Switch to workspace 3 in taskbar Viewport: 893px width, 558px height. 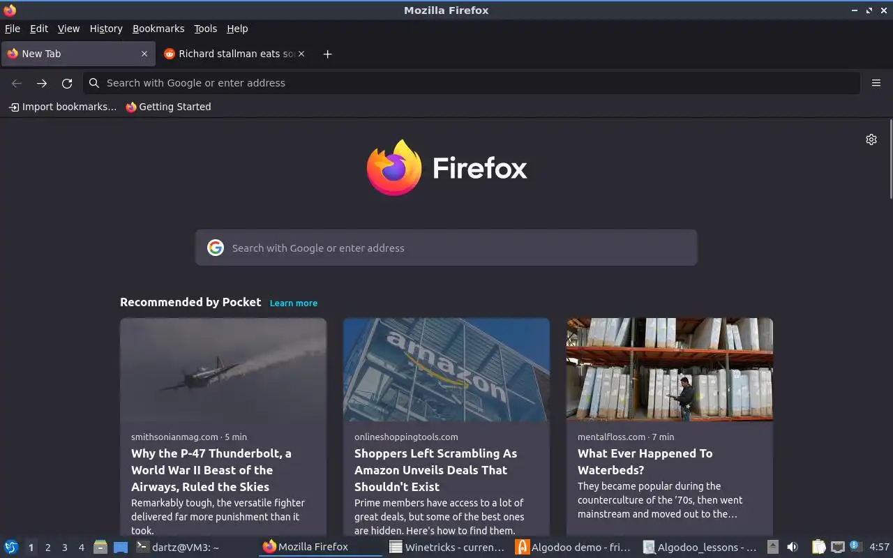(64, 548)
